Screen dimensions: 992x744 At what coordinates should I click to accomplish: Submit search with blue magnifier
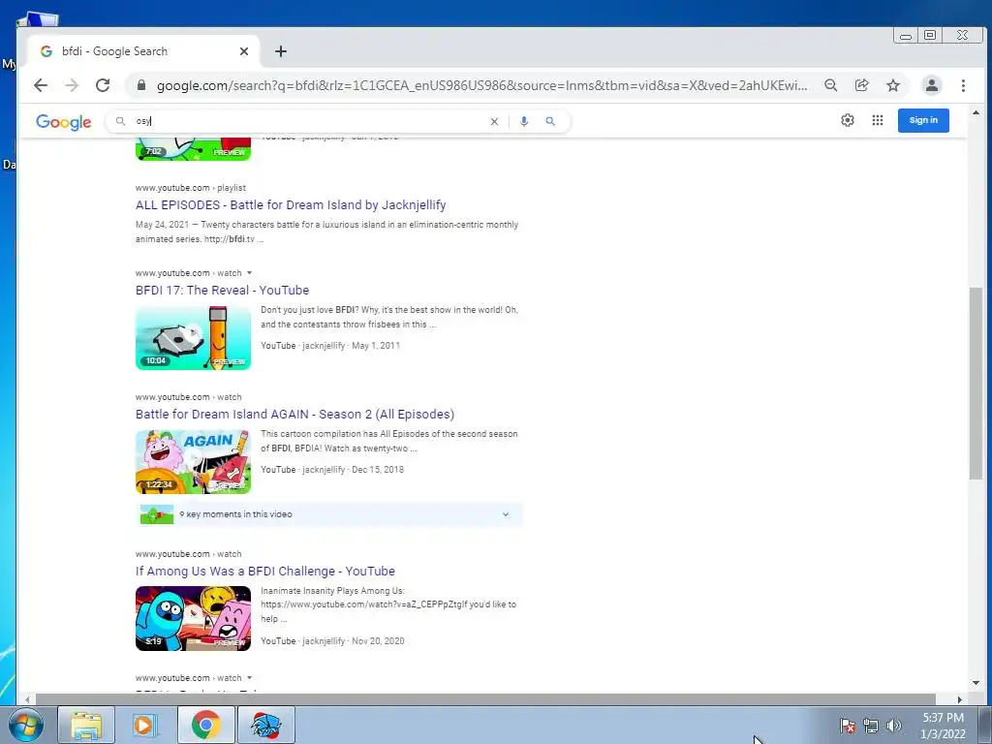click(x=550, y=121)
